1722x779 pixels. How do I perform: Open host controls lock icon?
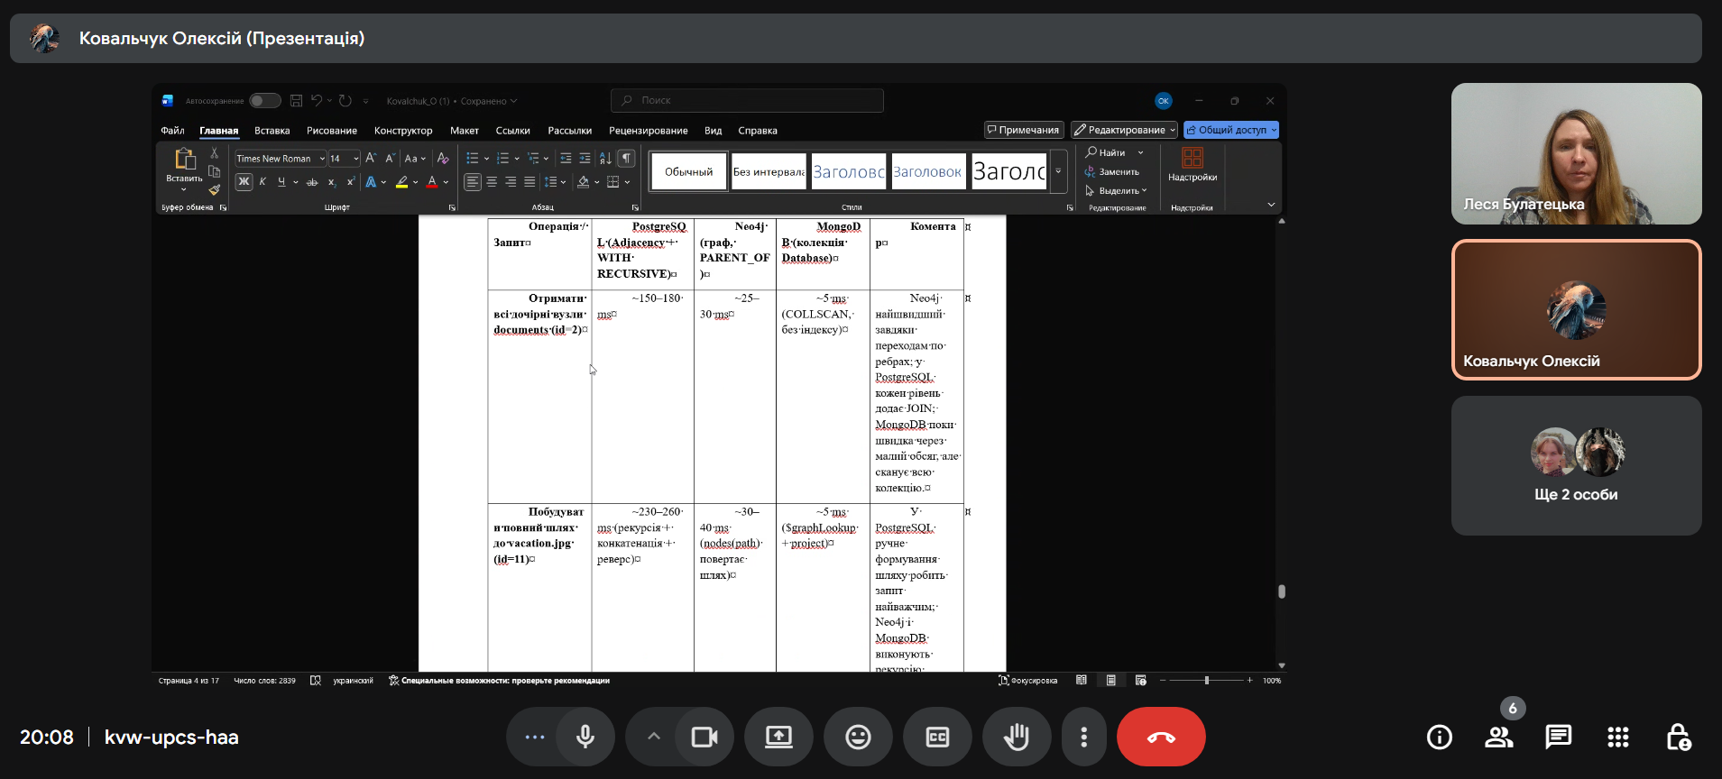pyautogui.click(x=1677, y=737)
